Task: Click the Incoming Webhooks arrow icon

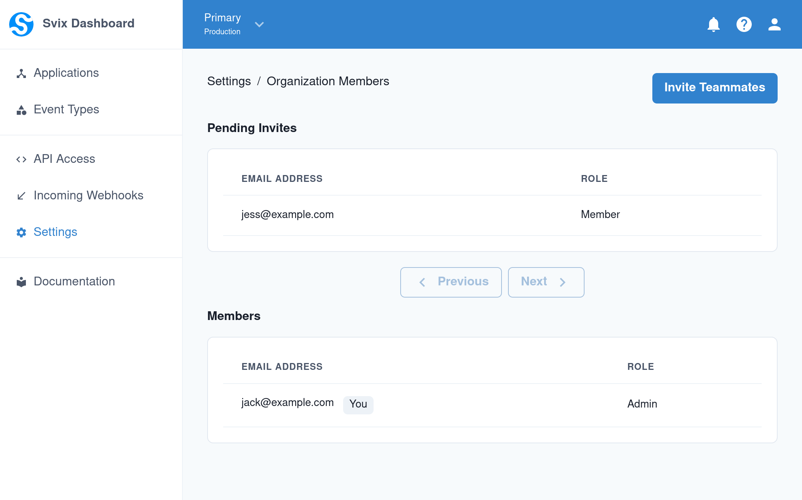Action: (21, 196)
